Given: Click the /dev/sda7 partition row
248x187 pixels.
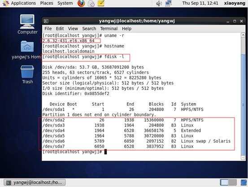Looking at the screenshot, I should (118, 146).
